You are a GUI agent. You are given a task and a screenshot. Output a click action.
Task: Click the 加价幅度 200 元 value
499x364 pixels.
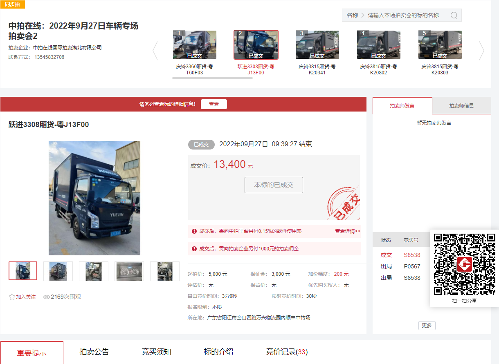tap(341, 274)
